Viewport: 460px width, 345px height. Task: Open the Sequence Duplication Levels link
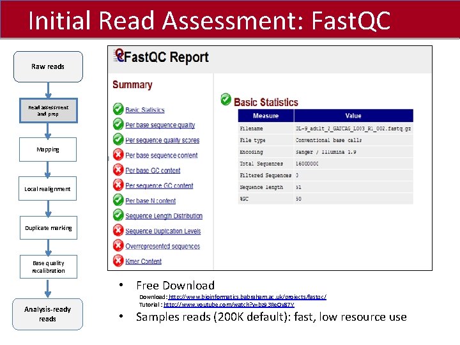pos(163,231)
